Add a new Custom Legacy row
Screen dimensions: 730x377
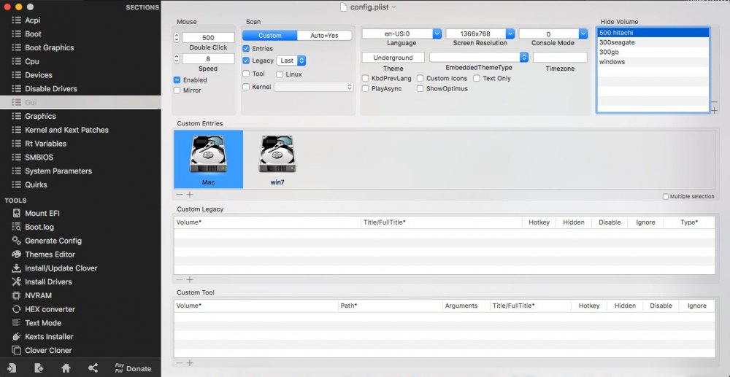coord(190,280)
